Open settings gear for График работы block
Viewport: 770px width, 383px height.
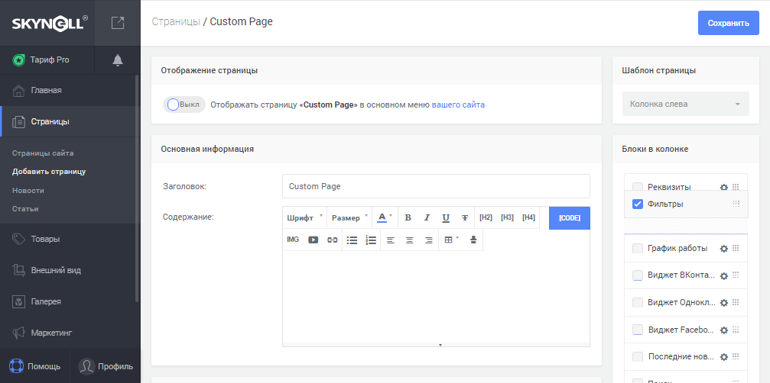point(723,249)
